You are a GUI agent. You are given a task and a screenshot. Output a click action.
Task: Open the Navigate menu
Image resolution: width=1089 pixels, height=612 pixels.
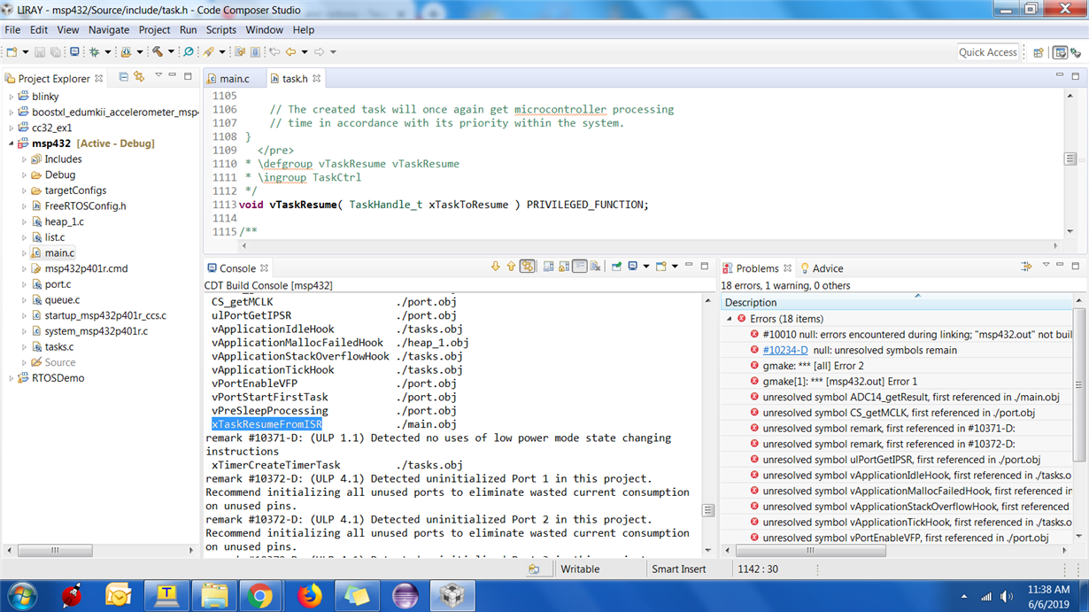[x=108, y=29]
